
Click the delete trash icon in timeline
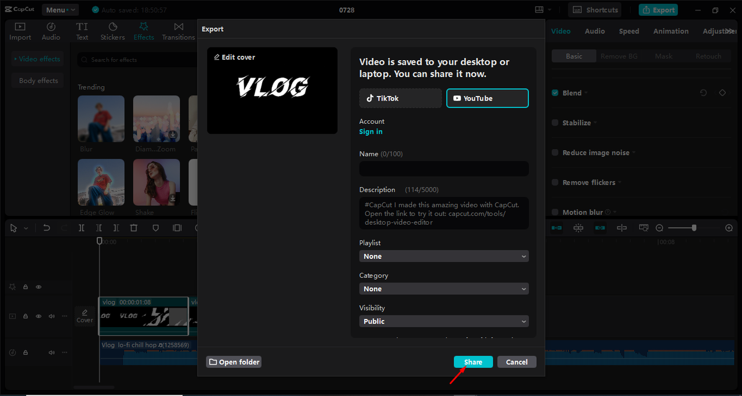pos(134,228)
